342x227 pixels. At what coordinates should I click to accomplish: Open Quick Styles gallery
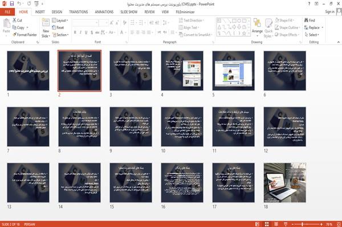click(268, 28)
